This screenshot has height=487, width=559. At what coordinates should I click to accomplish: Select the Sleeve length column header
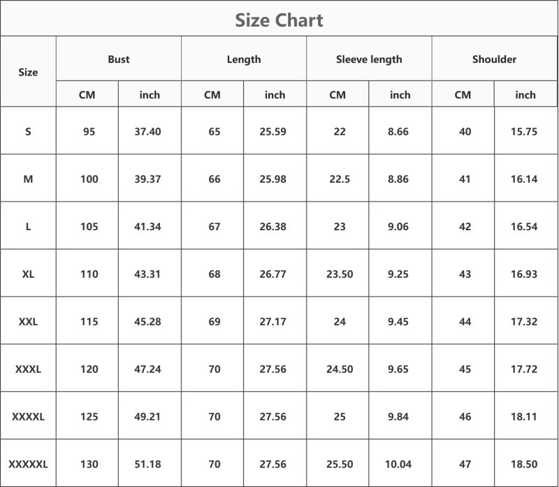click(369, 59)
